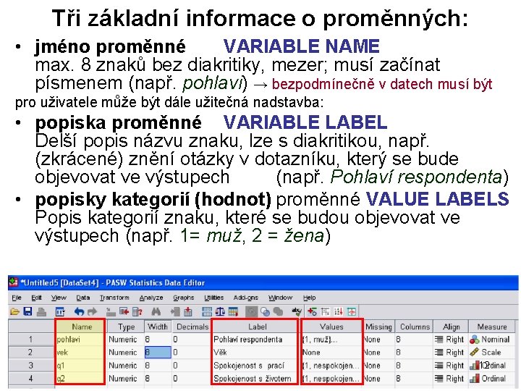Screen dimensions: 521x391
Task: Click the Width column header
Action: [158, 327]
